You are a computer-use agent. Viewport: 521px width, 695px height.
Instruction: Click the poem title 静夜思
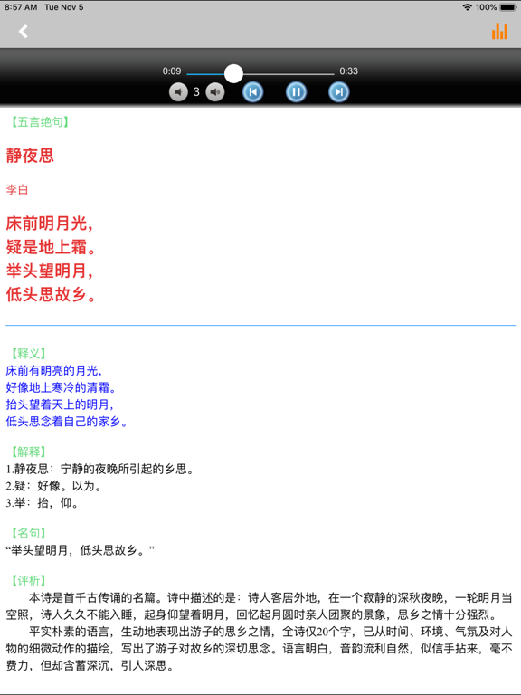tap(30, 156)
